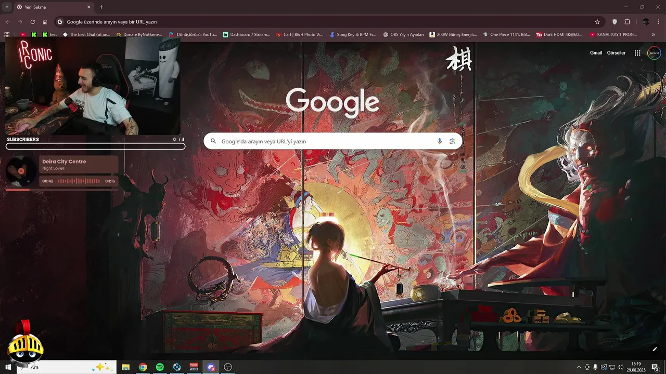The width and height of the screenshot is (666, 374).
Task: Open the apps grid in bookmarks bar
Action: click(7, 34)
